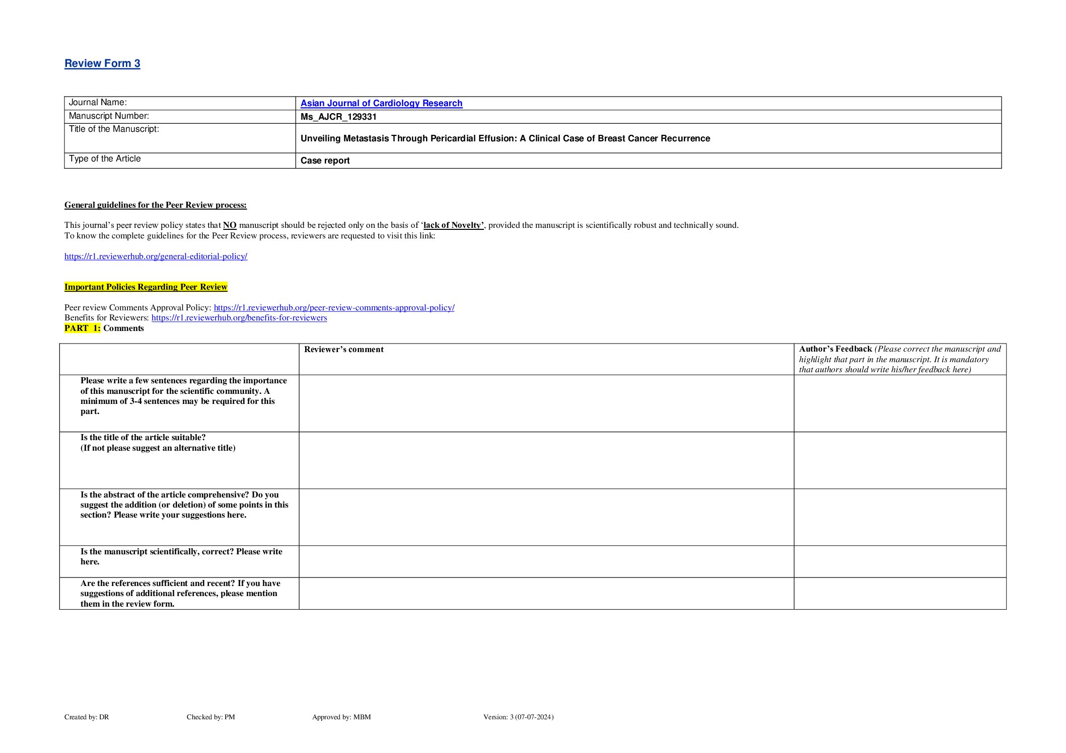
Task: Open the Review Form 3 heading link
Action: point(102,63)
